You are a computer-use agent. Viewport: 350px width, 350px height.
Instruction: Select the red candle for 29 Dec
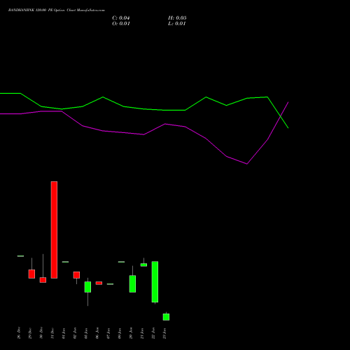coord(31,274)
